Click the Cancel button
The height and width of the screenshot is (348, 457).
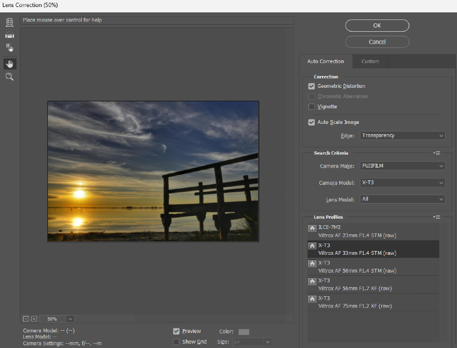point(377,41)
